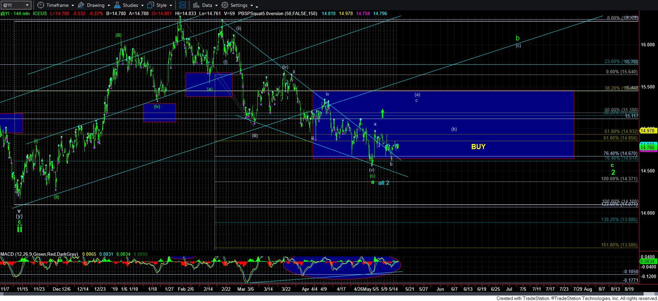Click the '7/29 Aug' label on the time axis
This screenshot has height=301, width=658.
[583, 289]
